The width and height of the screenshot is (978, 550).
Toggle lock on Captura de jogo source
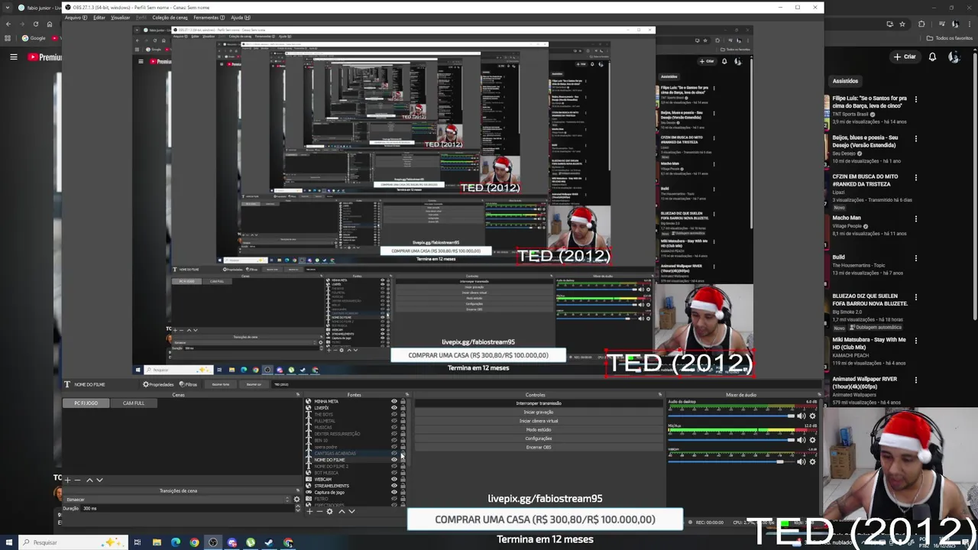pos(403,492)
